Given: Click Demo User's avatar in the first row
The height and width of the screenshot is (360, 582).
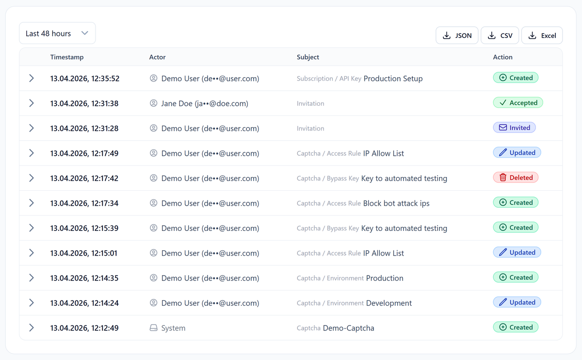Looking at the screenshot, I should (154, 78).
